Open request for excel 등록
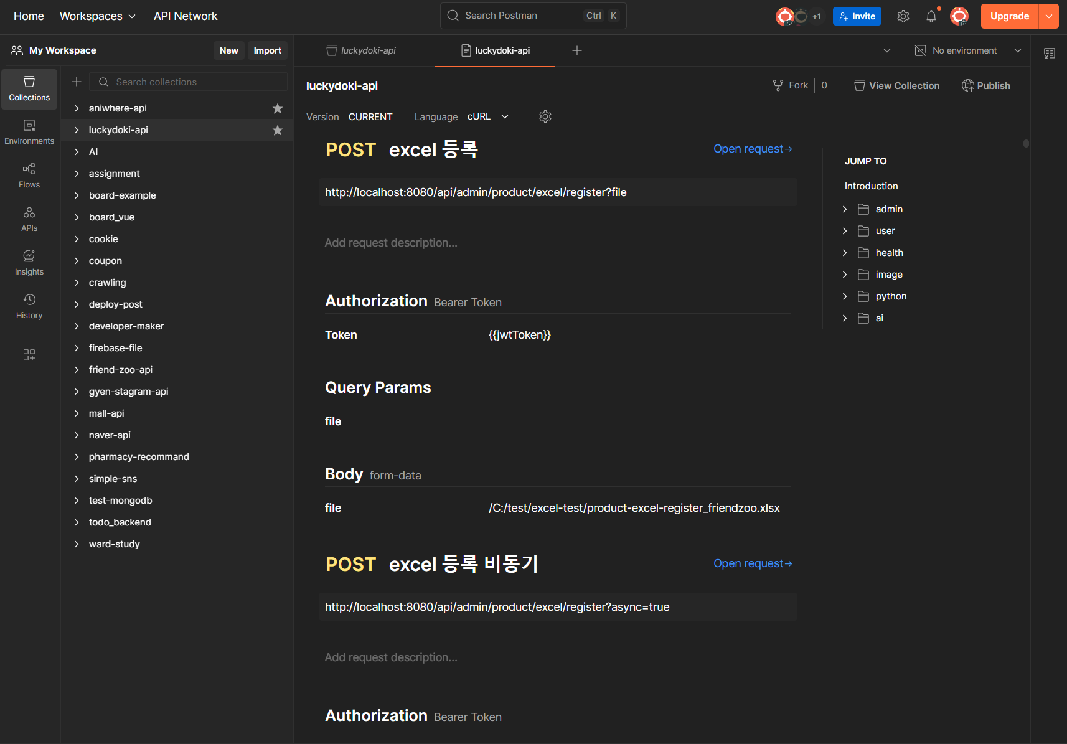Viewport: 1067px width, 744px height. (x=753, y=149)
